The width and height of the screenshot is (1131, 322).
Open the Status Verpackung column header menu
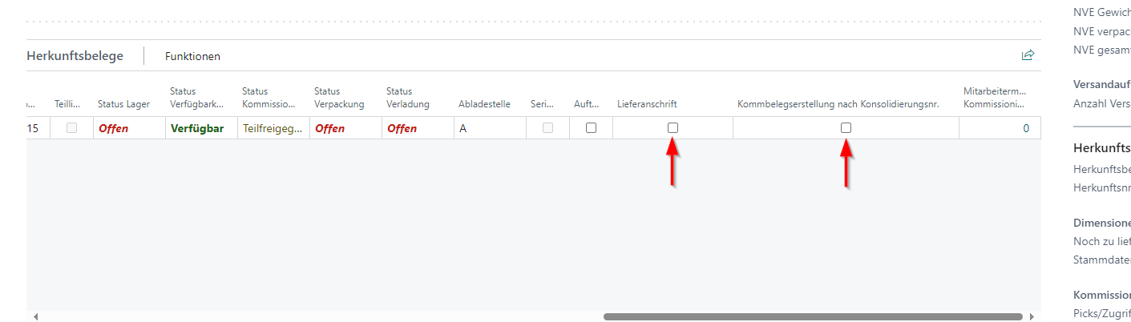click(339, 98)
